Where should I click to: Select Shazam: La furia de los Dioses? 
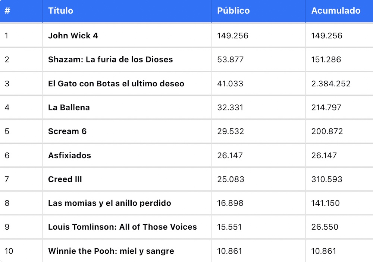pos(110,59)
